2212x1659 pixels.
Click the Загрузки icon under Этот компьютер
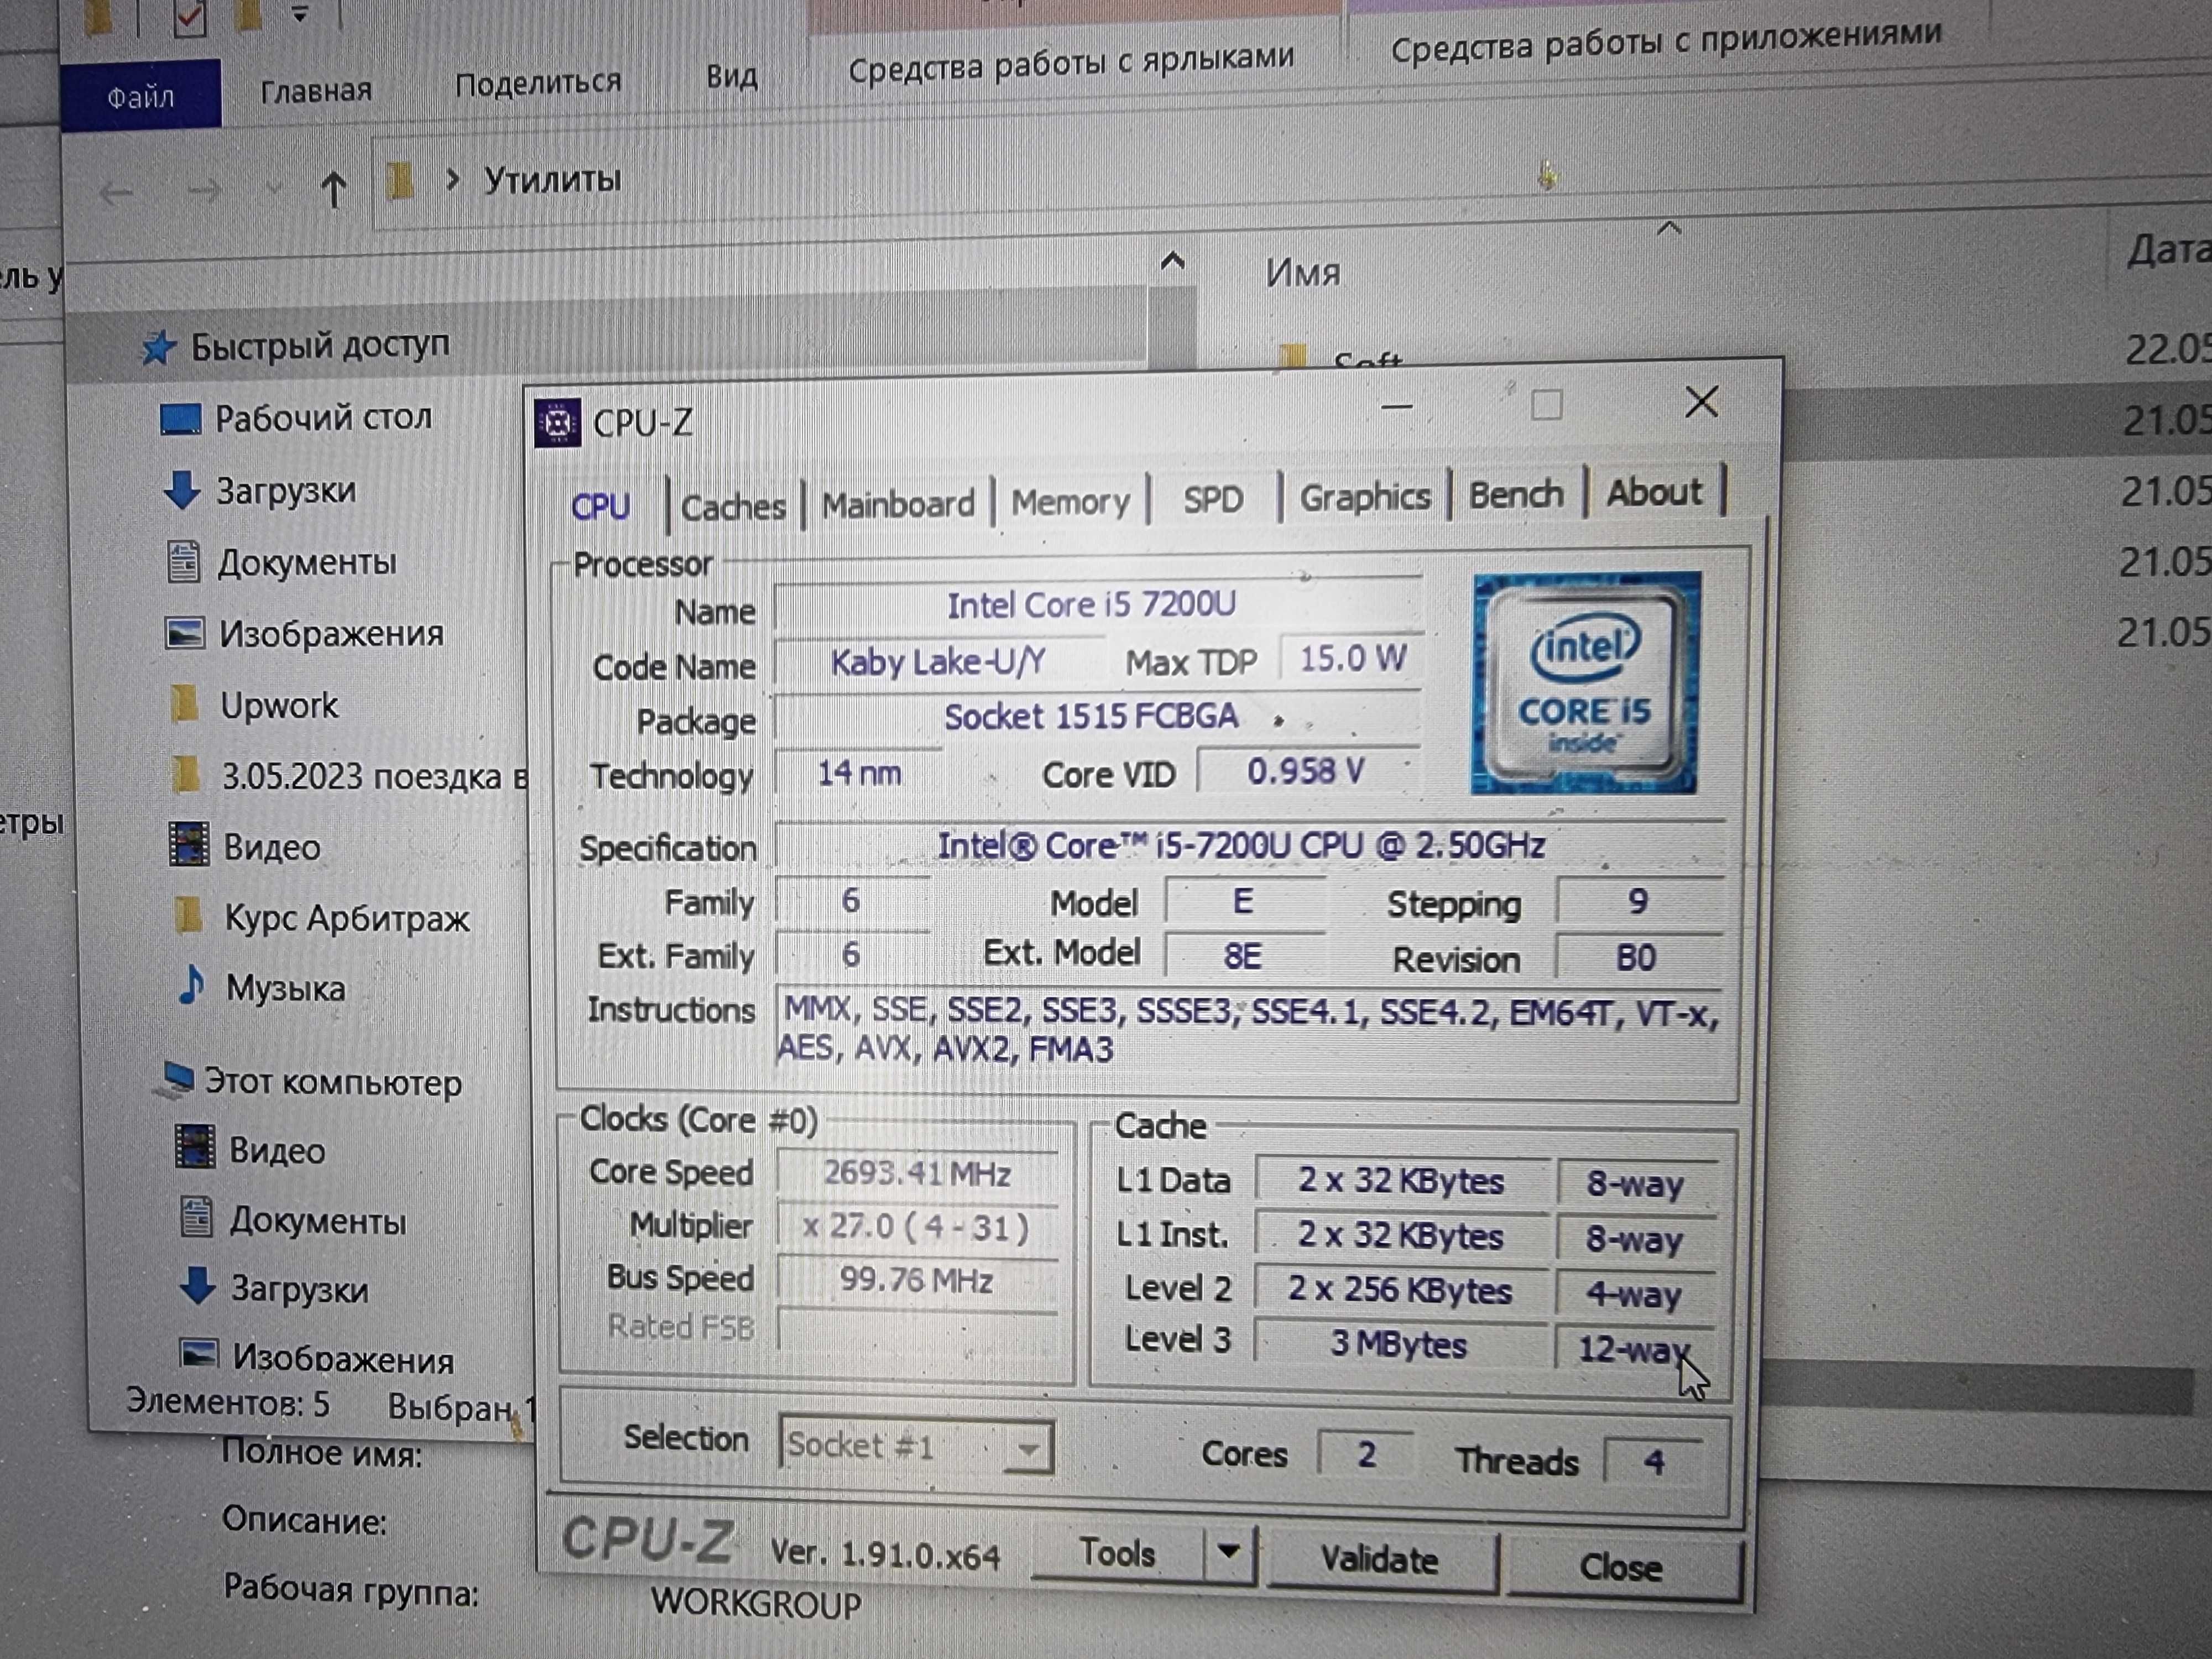tap(197, 1287)
